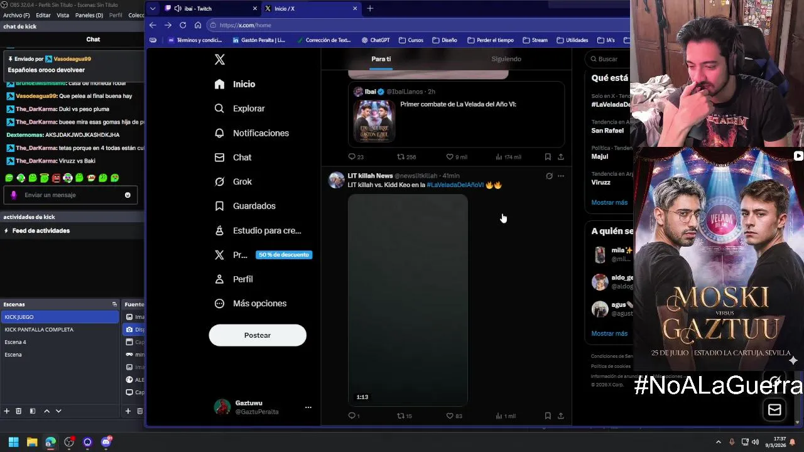Add a new scene in OBS
The image size is (804, 452).
tap(7, 411)
